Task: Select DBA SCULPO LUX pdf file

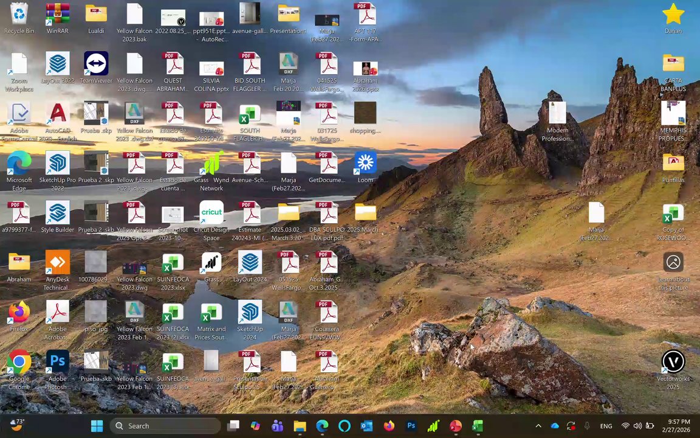Action: [328, 221]
